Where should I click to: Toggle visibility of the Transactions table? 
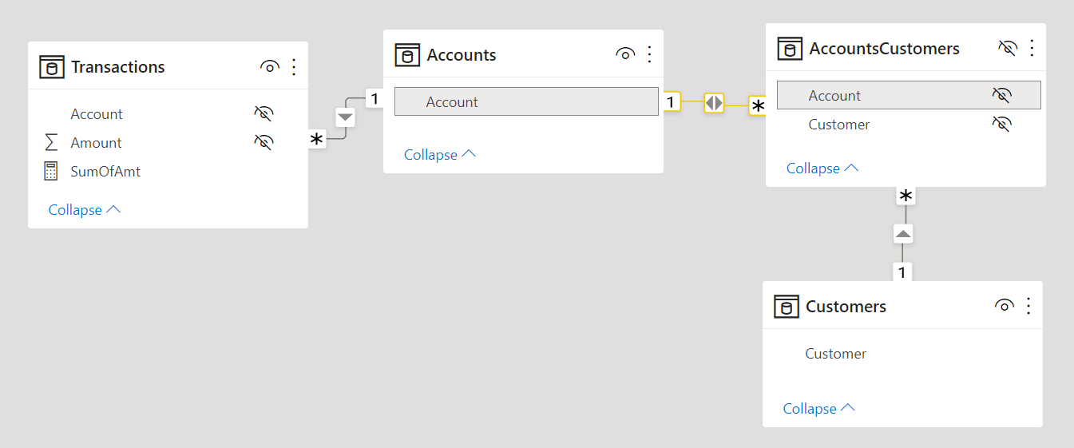coord(270,67)
